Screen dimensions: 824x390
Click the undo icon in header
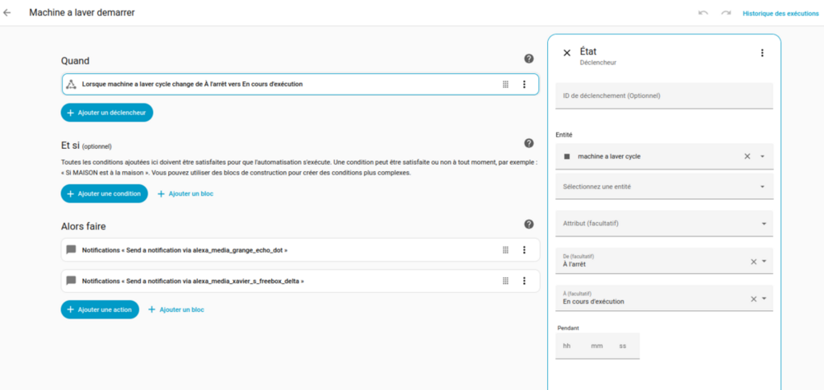pyautogui.click(x=703, y=13)
